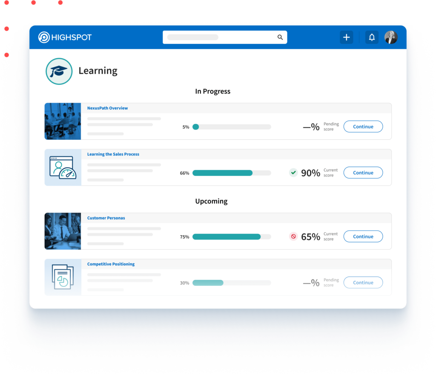The height and width of the screenshot is (375, 436).
Task: Click the search magnifier icon
Action: (280, 37)
